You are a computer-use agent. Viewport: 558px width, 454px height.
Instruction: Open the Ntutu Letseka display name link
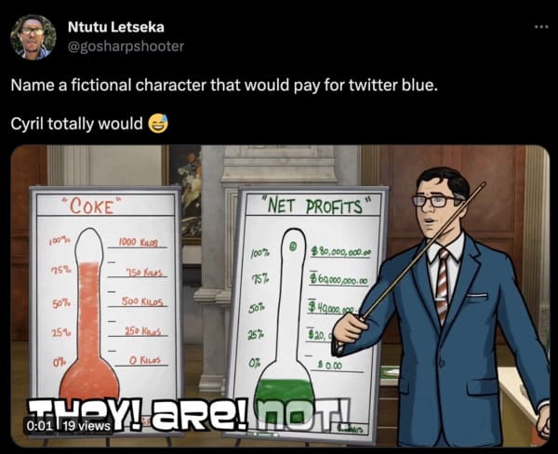pyautogui.click(x=116, y=27)
